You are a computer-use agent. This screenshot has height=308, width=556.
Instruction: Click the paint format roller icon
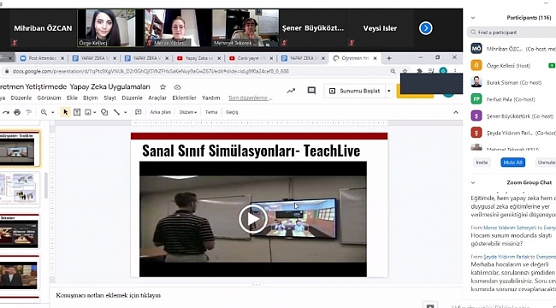(x=29, y=112)
